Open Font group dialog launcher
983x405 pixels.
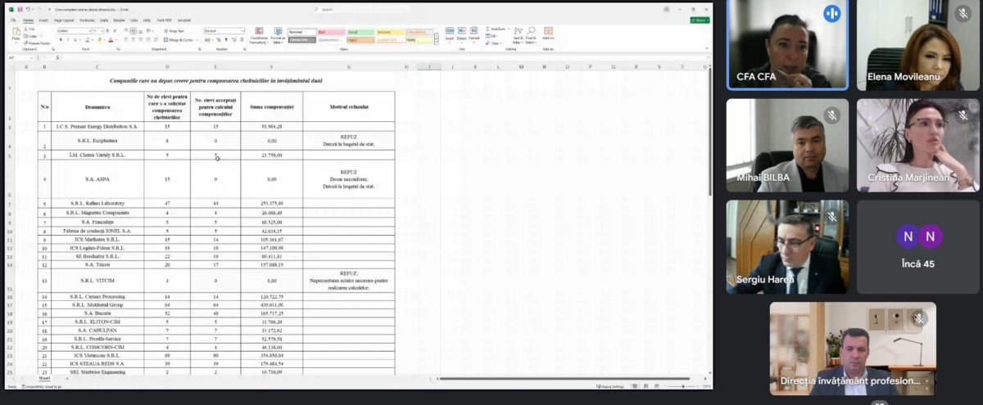click(x=118, y=48)
